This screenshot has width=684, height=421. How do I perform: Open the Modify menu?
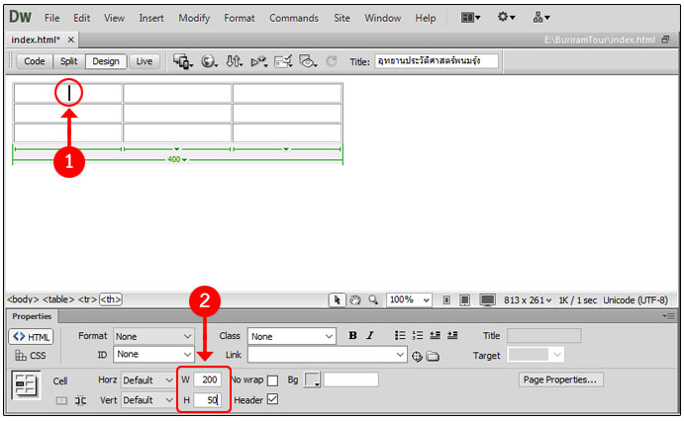pyautogui.click(x=194, y=18)
